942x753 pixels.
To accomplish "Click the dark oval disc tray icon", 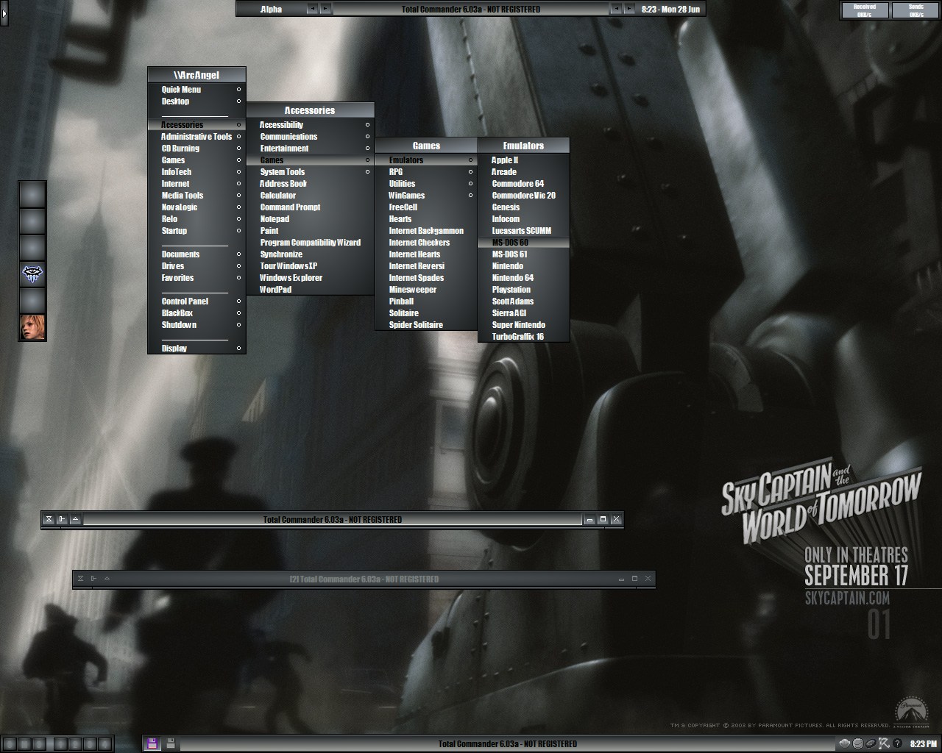I will (871, 743).
